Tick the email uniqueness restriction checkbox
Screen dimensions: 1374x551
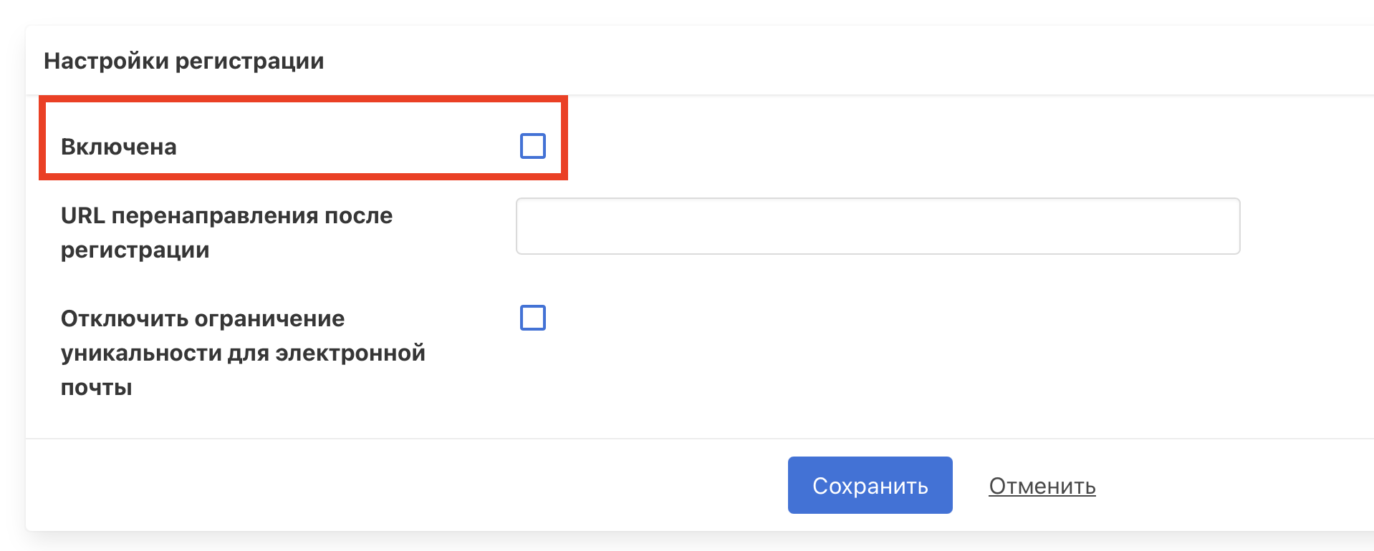click(x=532, y=318)
